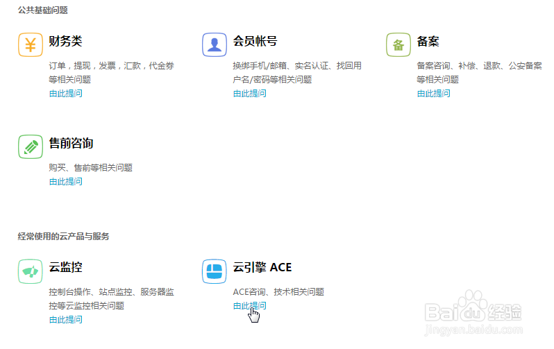554x349 pixels.
Task: Open 由此提问 link under 会员帐号
Action: [x=250, y=94]
